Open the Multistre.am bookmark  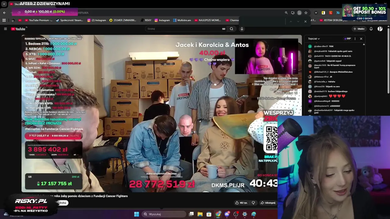click(182, 20)
